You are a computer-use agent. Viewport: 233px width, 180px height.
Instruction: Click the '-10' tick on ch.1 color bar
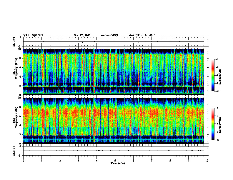(x=217, y=91)
